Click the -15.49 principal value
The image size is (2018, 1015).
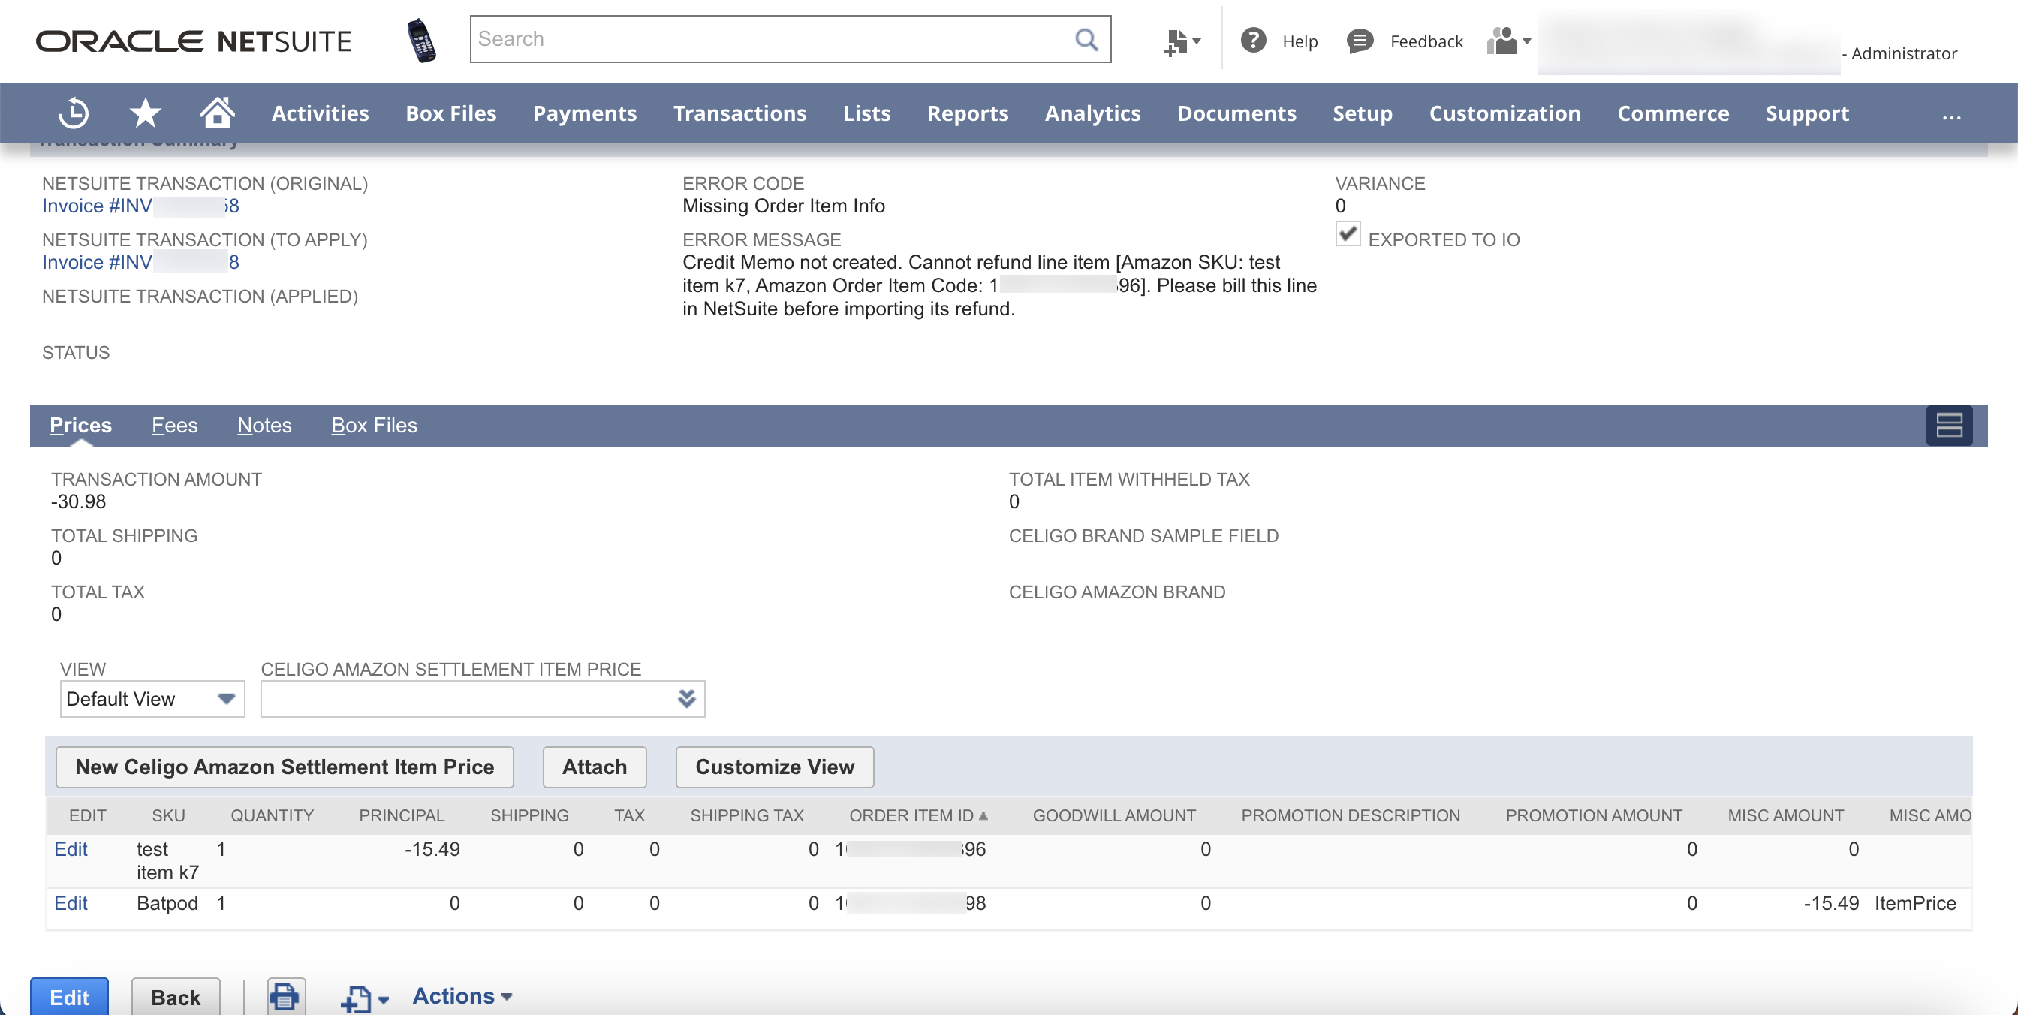point(432,849)
